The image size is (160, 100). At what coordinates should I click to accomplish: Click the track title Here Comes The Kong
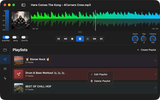click(61, 5)
